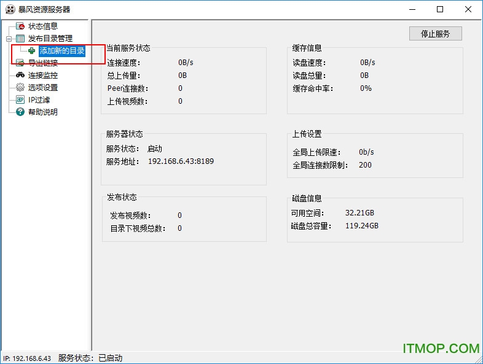Click the 当前服务状态 group title
Screen dimensions: 483x364
coord(128,48)
